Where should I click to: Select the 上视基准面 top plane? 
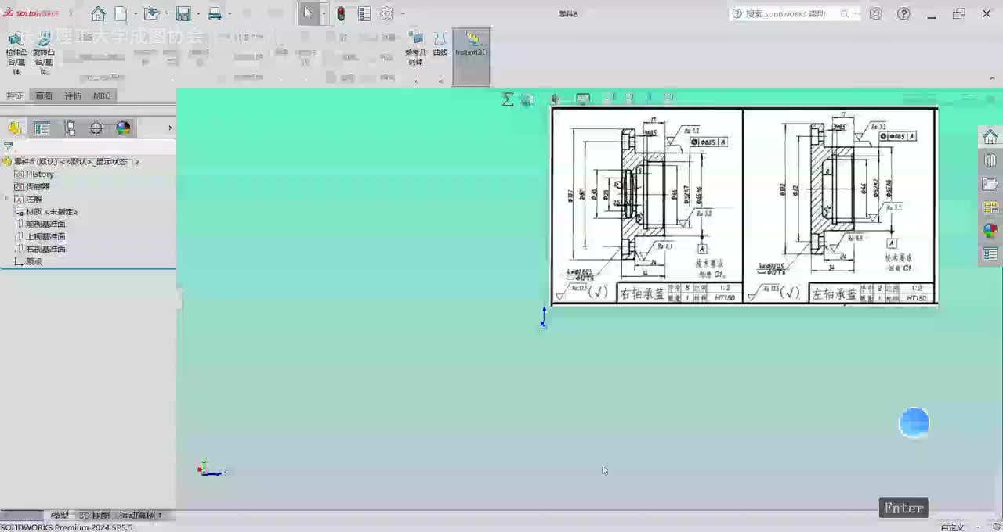point(40,236)
